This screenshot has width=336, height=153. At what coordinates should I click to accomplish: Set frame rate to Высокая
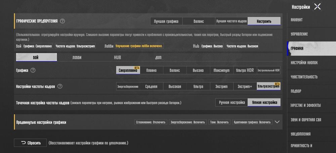pos(175,86)
